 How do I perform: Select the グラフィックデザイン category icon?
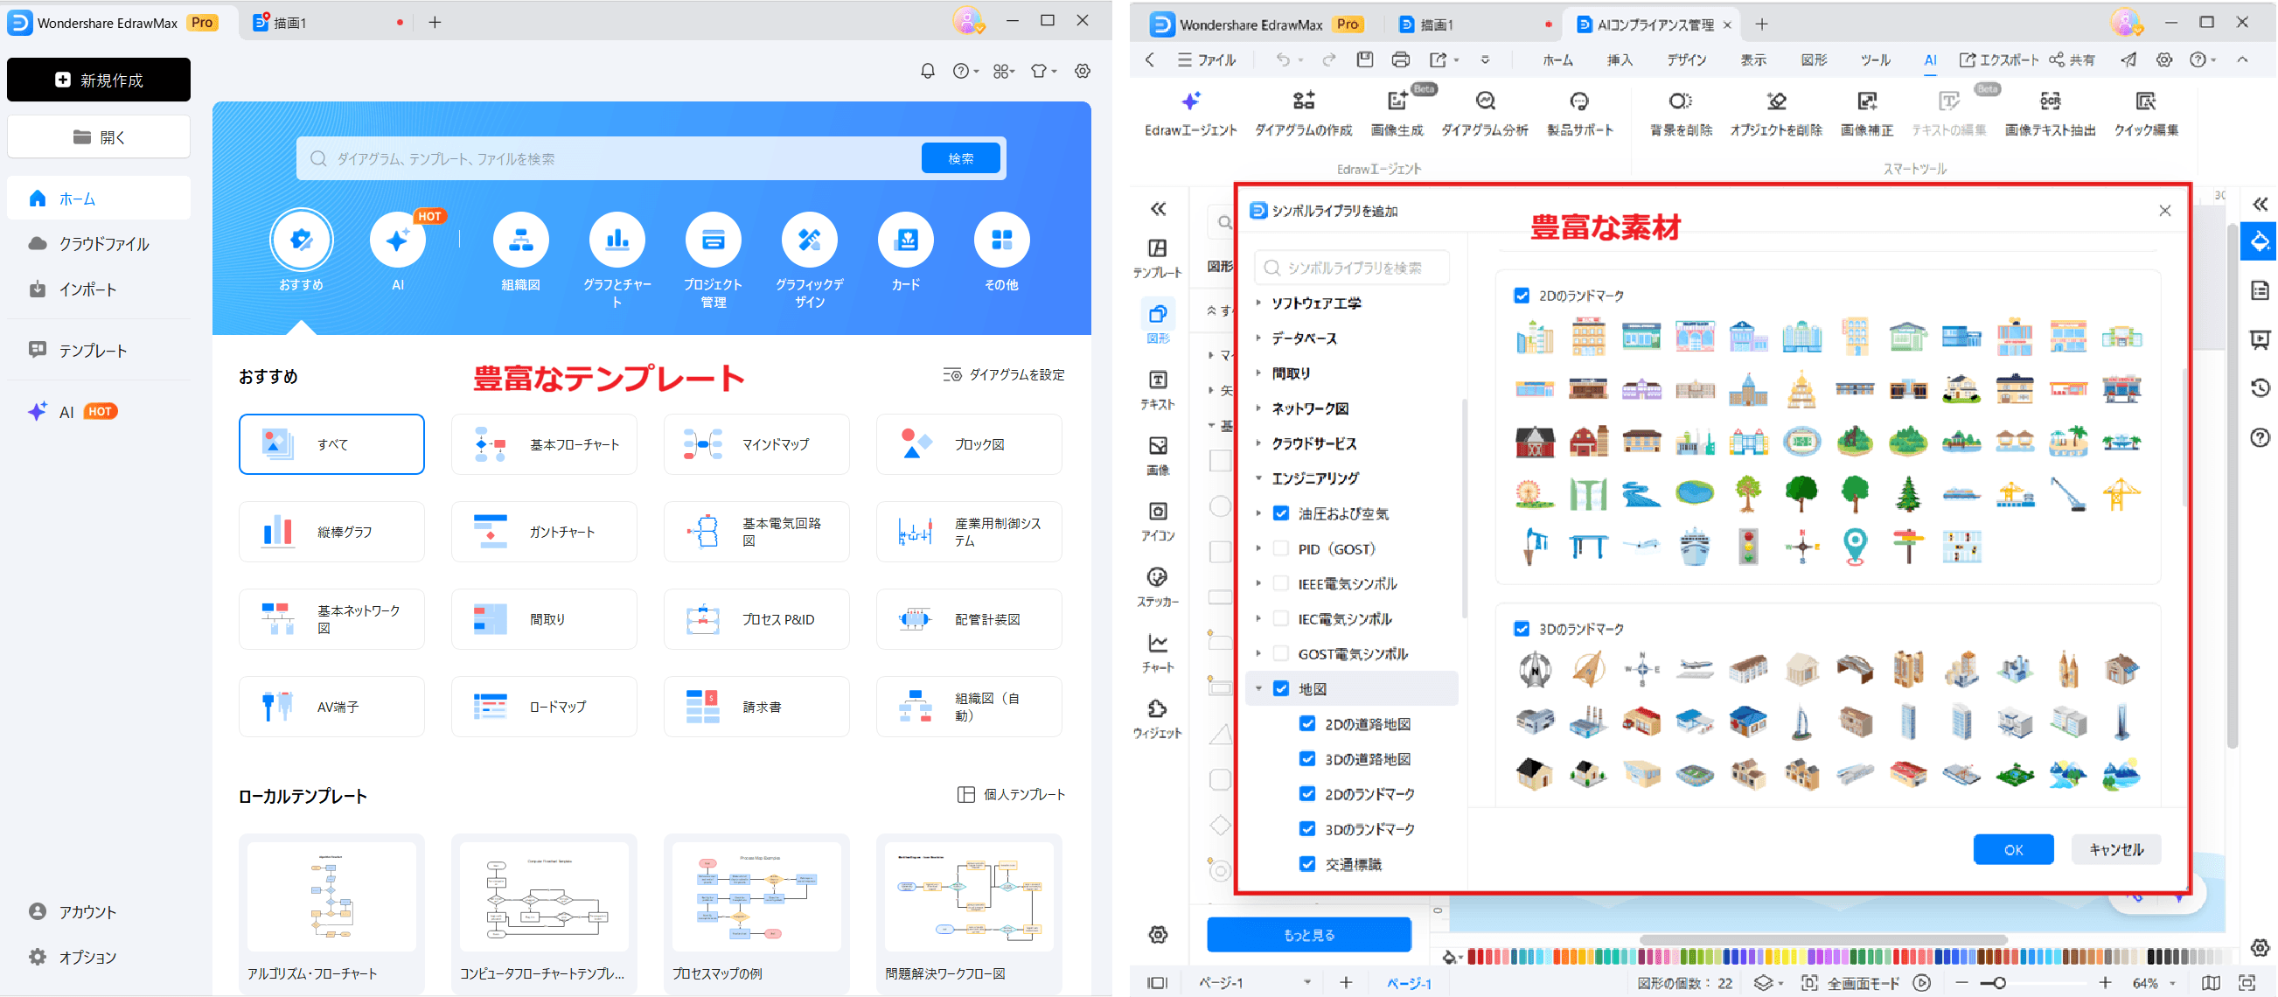(x=809, y=240)
